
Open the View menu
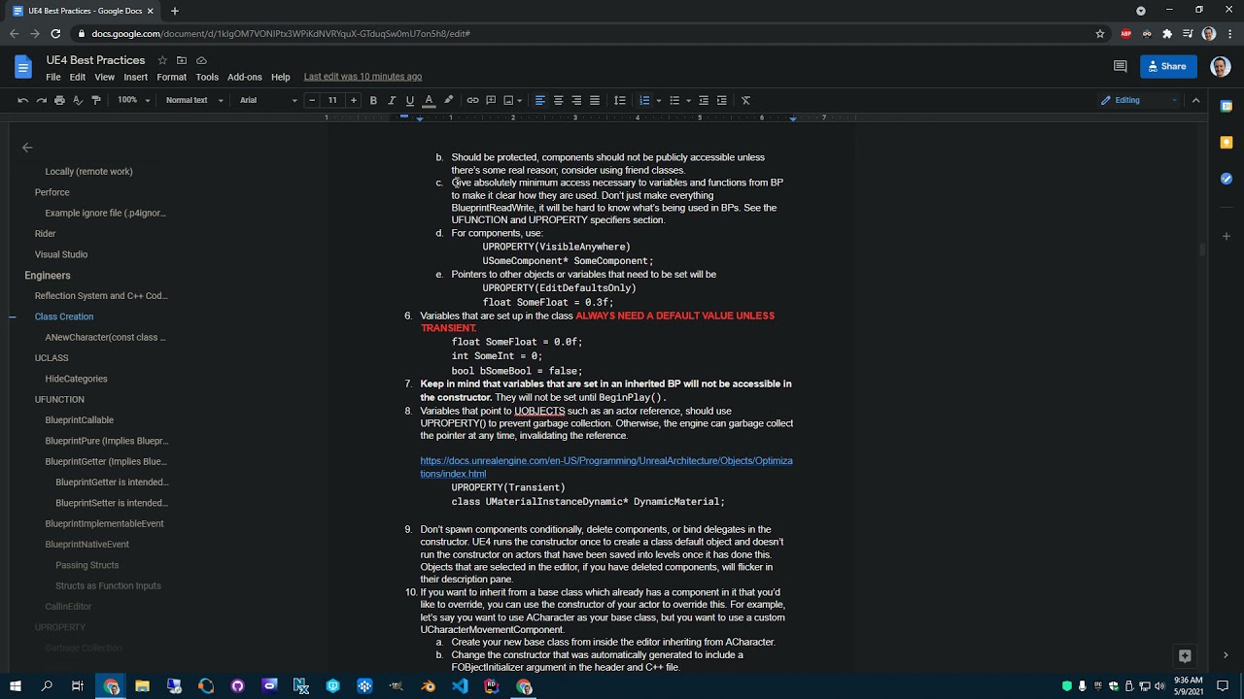pyautogui.click(x=104, y=77)
